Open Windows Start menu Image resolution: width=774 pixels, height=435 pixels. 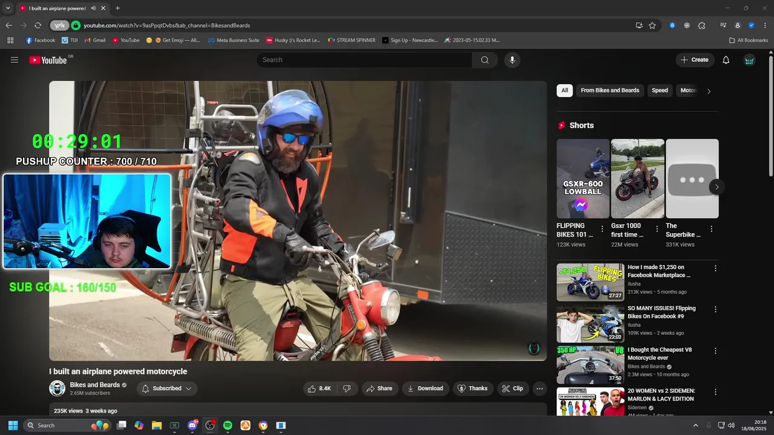(13, 425)
